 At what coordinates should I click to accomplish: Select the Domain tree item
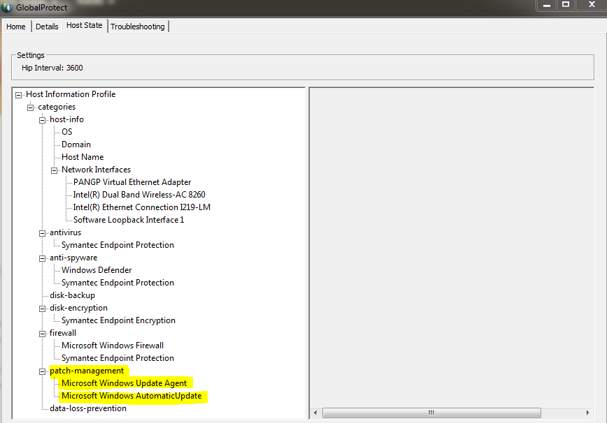tap(76, 144)
